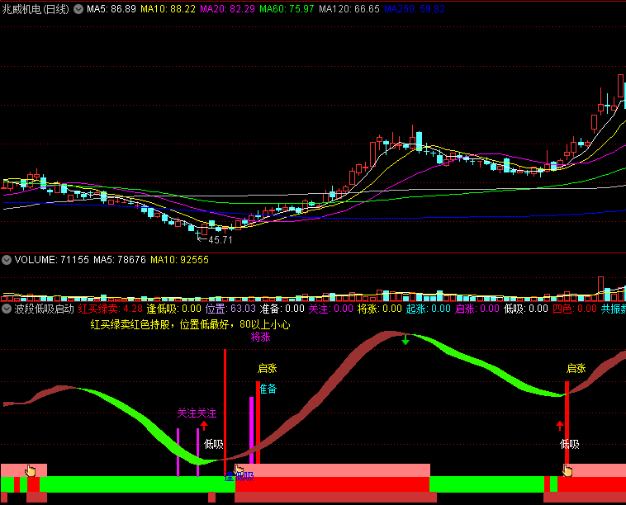Image resolution: width=626 pixels, height=505 pixels.
Task: Click the MA20: 82.29 label
Action: 227,9
